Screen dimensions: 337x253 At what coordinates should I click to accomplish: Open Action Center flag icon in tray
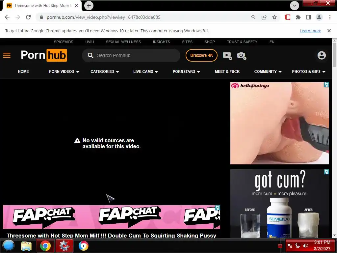coord(290,246)
